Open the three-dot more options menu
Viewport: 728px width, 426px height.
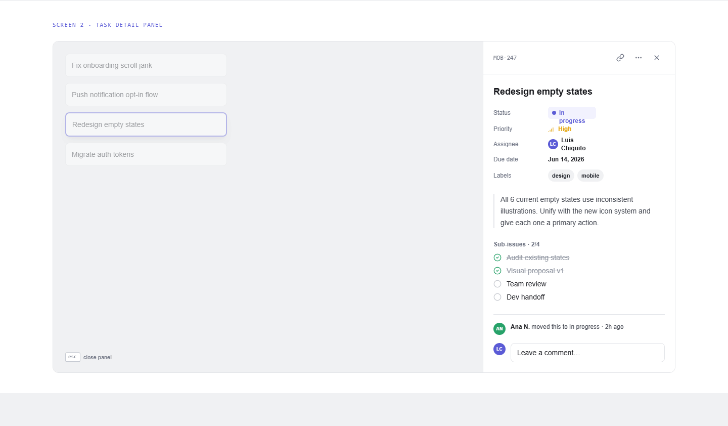639,58
